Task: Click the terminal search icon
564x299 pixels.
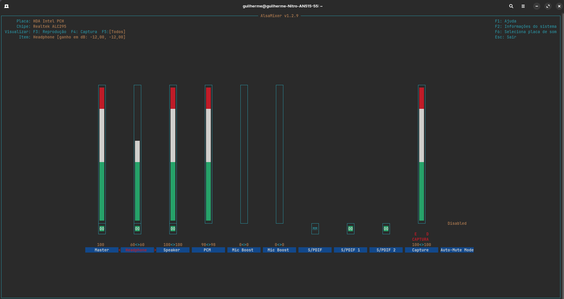Action: (x=511, y=6)
